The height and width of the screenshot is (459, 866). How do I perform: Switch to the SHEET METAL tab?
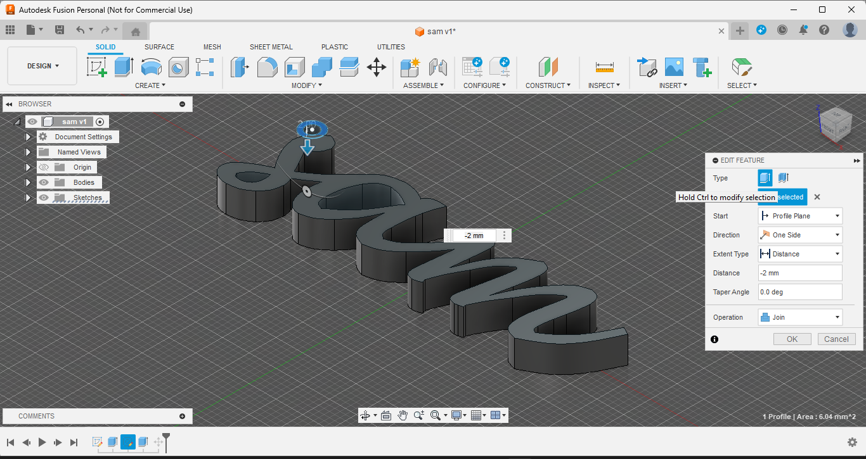(x=271, y=47)
